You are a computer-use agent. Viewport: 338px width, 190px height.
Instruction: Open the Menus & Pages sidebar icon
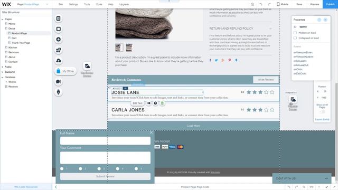(59, 18)
